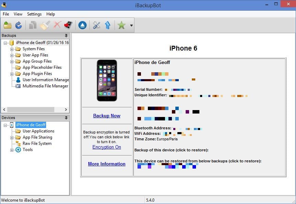Open Multimedia File Manager

pyautogui.click(x=45, y=86)
